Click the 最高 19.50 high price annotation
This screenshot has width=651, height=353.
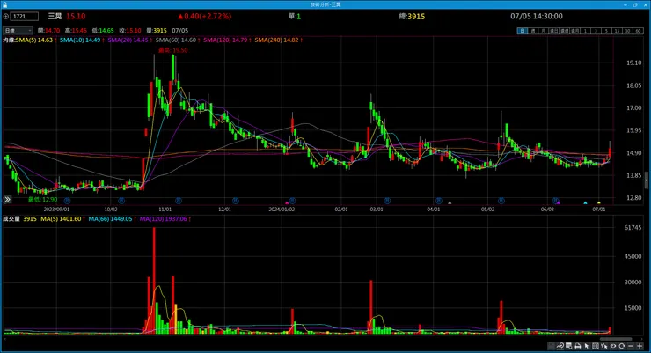tap(172, 50)
